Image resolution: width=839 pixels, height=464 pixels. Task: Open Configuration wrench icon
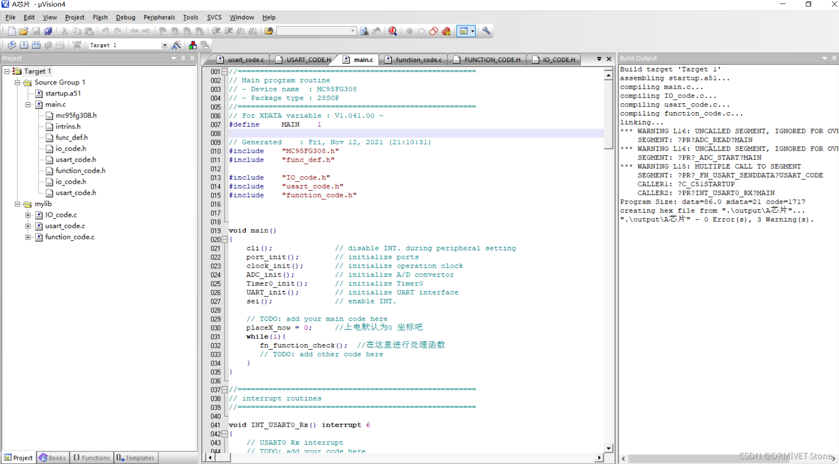[x=486, y=31]
